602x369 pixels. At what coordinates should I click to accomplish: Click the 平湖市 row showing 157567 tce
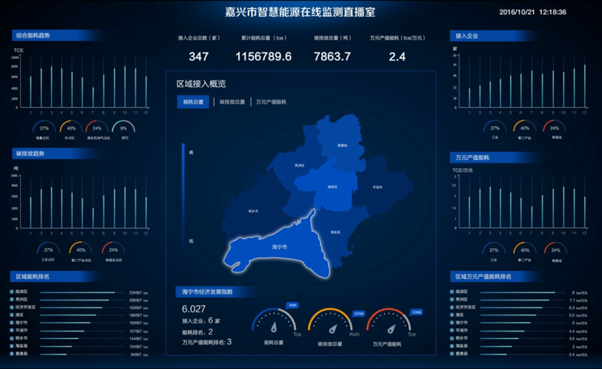coord(79,331)
